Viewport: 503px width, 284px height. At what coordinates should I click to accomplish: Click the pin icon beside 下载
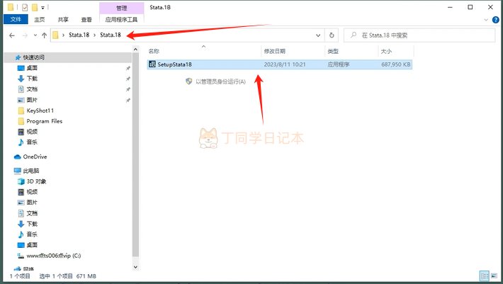coord(128,79)
